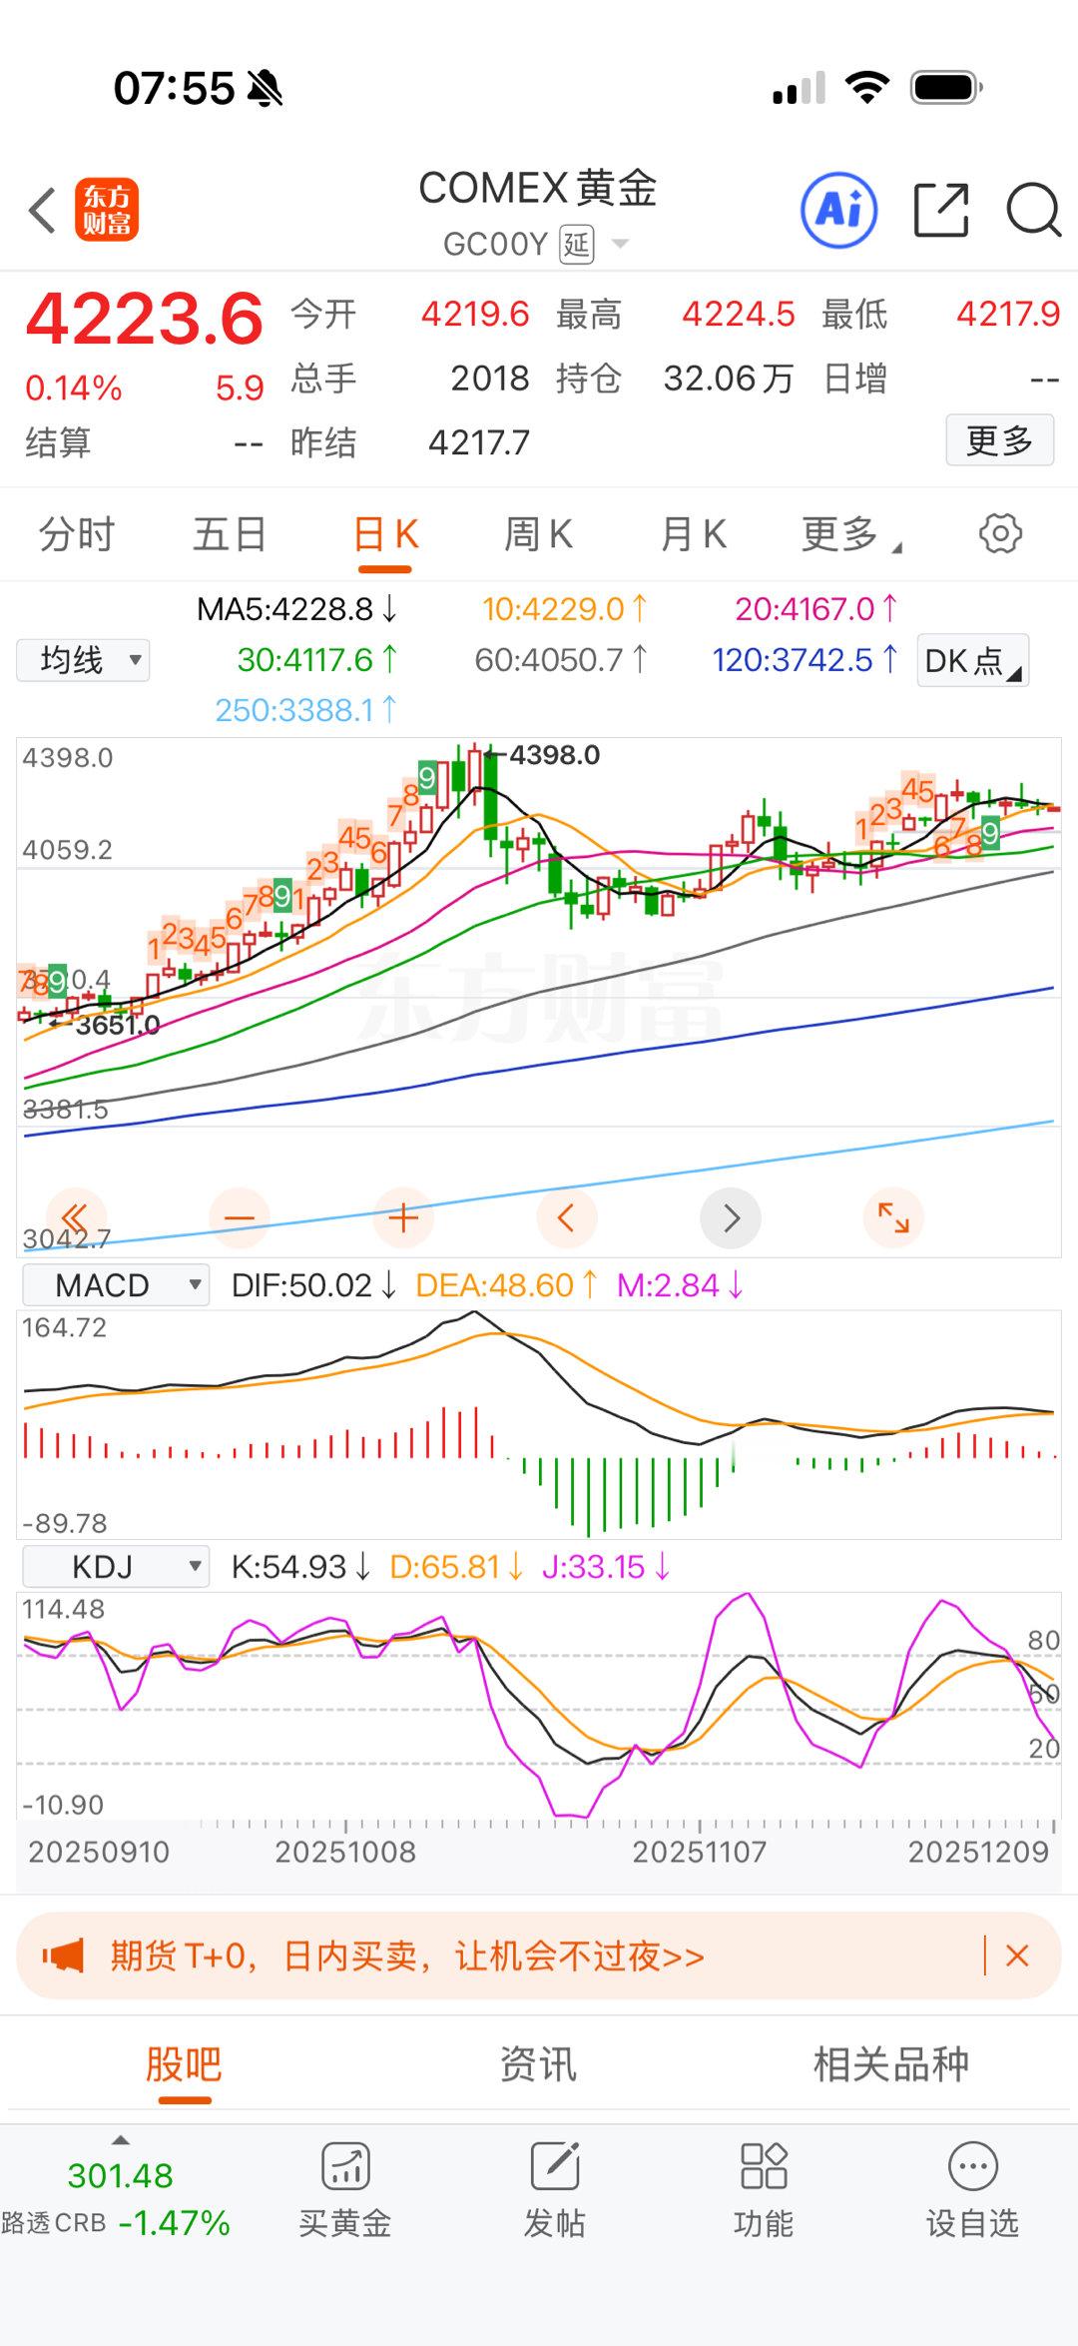The image size is (1078, 2346).
Task: Open 功能 grid icon
Action: (x=764, y=2192)
